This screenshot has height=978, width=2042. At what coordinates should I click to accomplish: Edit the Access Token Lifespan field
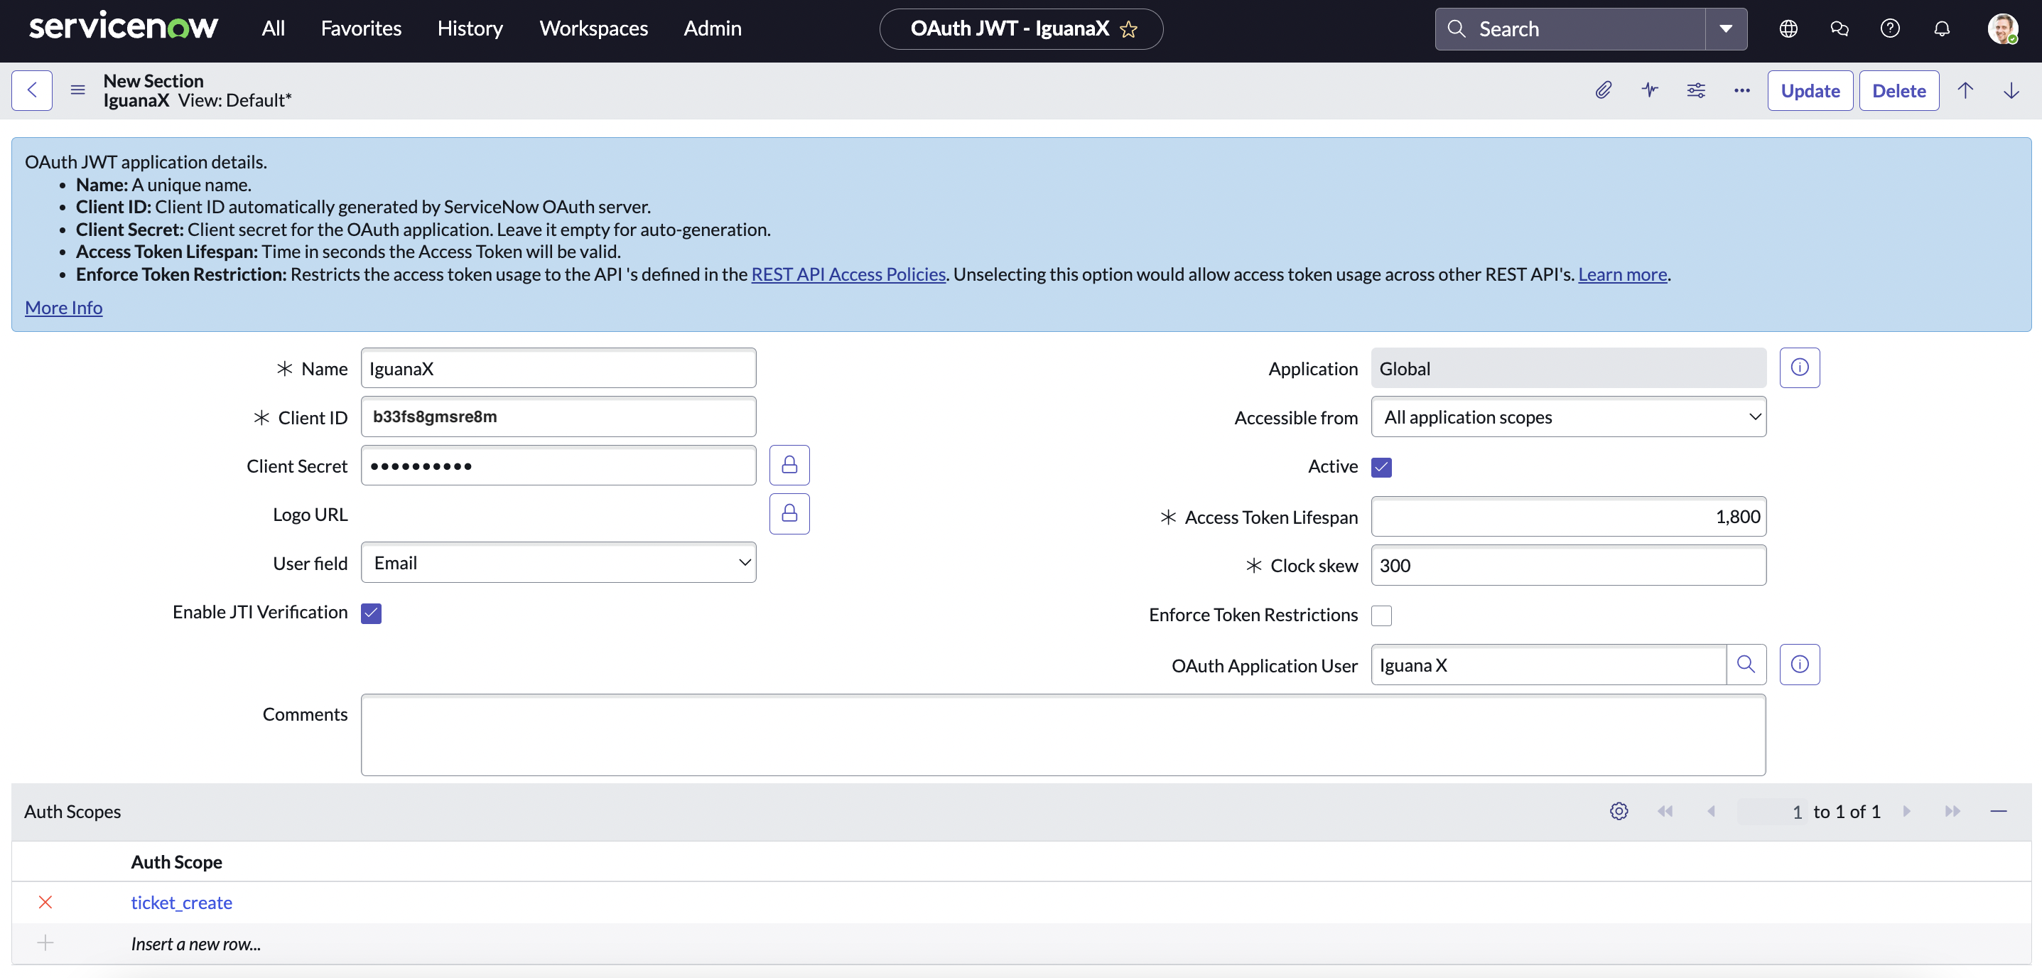[1568, 517]
